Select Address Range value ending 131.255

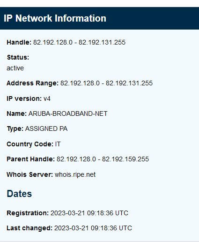click(106, 83)
